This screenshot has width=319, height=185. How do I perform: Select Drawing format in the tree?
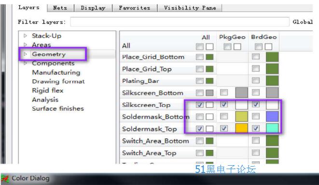point(58,81)
